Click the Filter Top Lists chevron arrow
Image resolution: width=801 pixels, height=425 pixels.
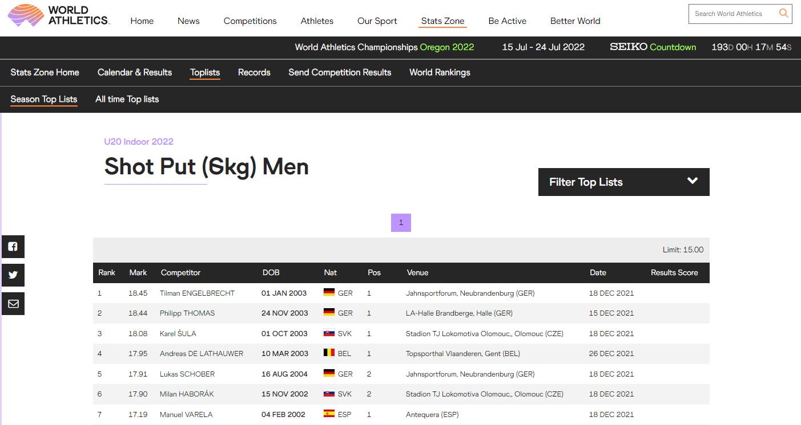click(x=693, y=181)
